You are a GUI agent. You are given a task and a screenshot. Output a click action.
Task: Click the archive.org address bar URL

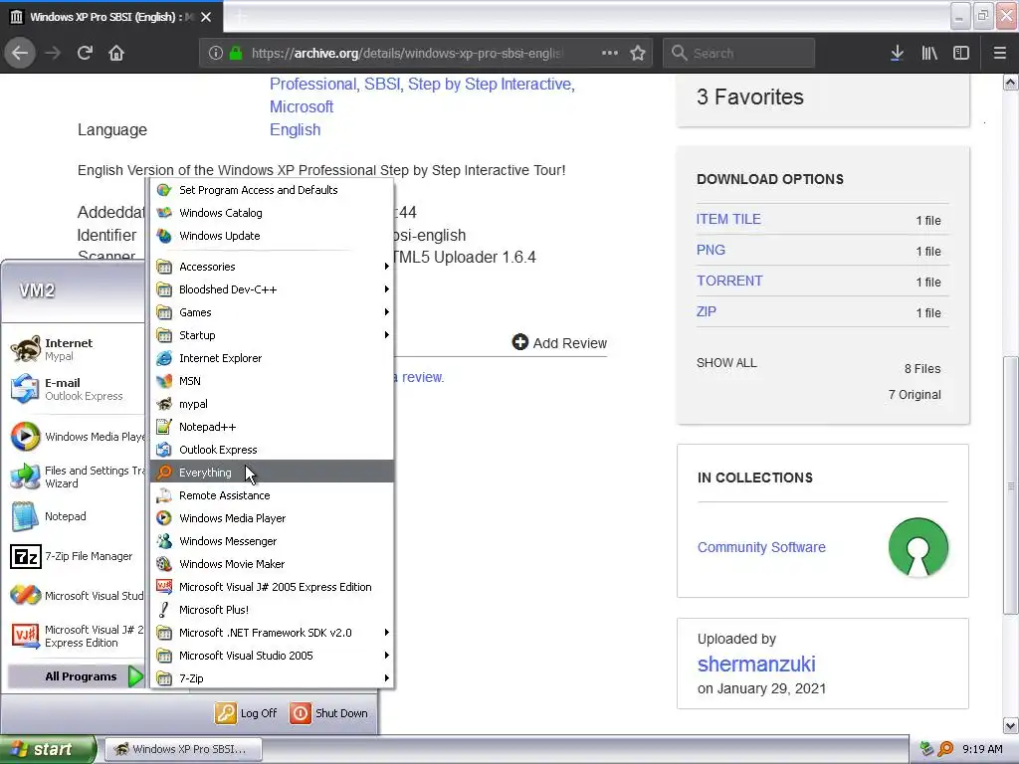point(406,53)
